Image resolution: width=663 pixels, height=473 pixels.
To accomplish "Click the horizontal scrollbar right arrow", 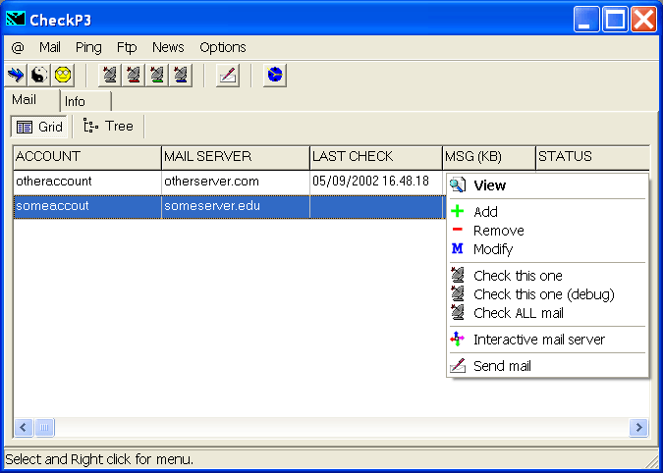I will point(638,428).
